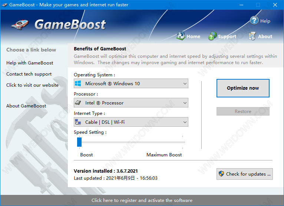Click the About clipboard icon
This screenshot has width=284, height=206.
coord(252,36)
